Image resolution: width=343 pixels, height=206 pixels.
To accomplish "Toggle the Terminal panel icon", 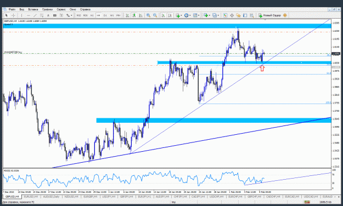I will 245,15.
